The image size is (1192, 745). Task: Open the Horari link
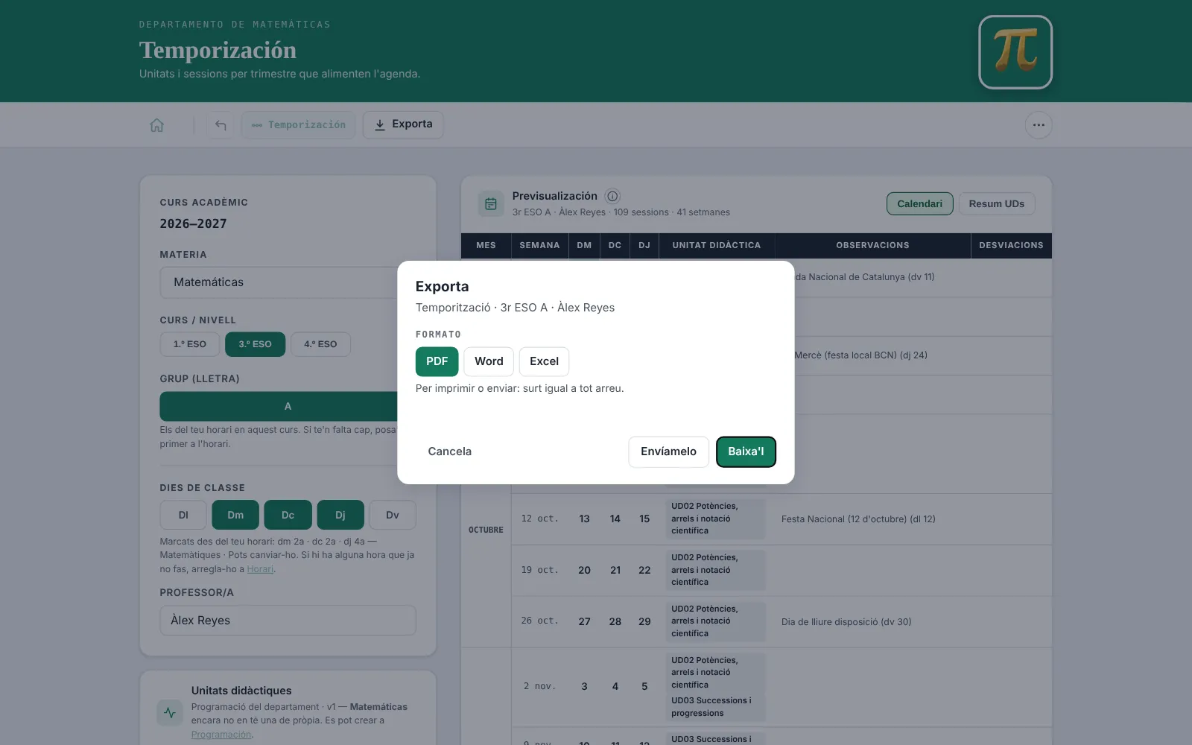coord(260,569)
